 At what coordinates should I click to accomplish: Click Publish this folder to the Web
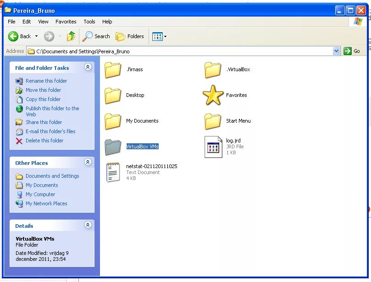tap(52, 112)
